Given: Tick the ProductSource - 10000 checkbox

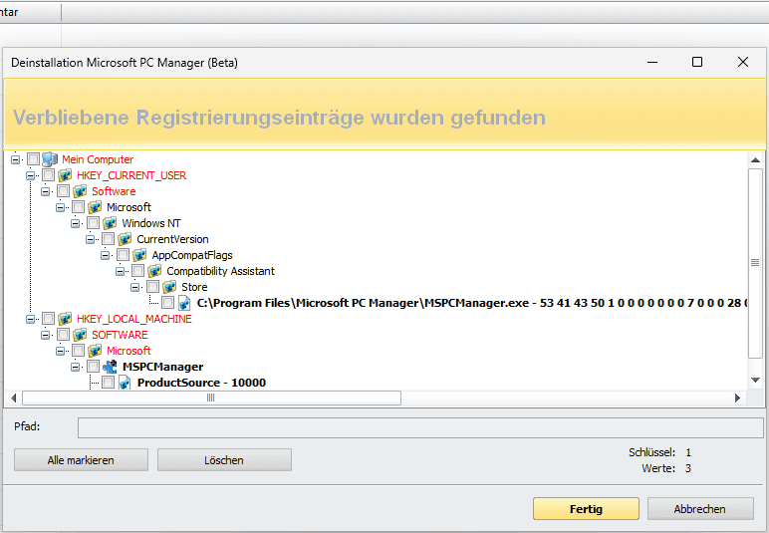Looking at the screenshot, I should 108,383.
